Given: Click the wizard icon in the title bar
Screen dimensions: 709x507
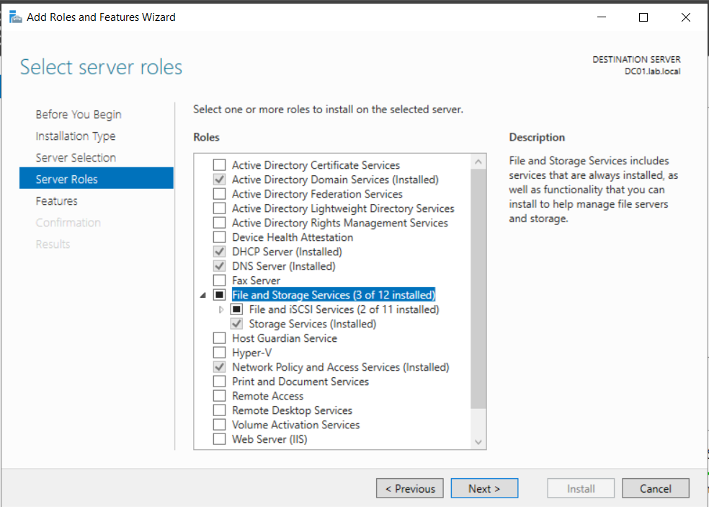Looking at the screenshot, I should (14, 16).
